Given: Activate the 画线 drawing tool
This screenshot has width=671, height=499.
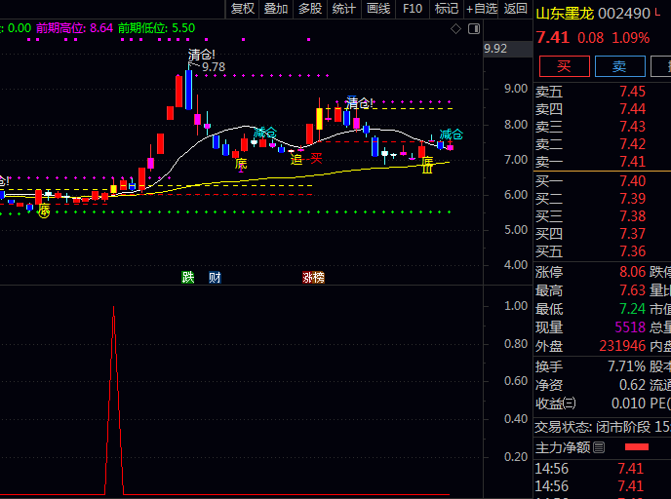Looking at the screenshot, I should point(378,9).
